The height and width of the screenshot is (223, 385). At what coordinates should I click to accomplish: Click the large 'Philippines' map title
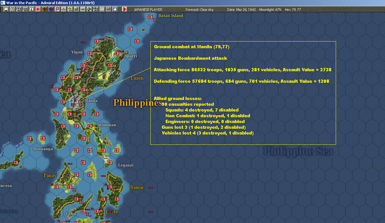pyautogui.click(x=138, y=103)
